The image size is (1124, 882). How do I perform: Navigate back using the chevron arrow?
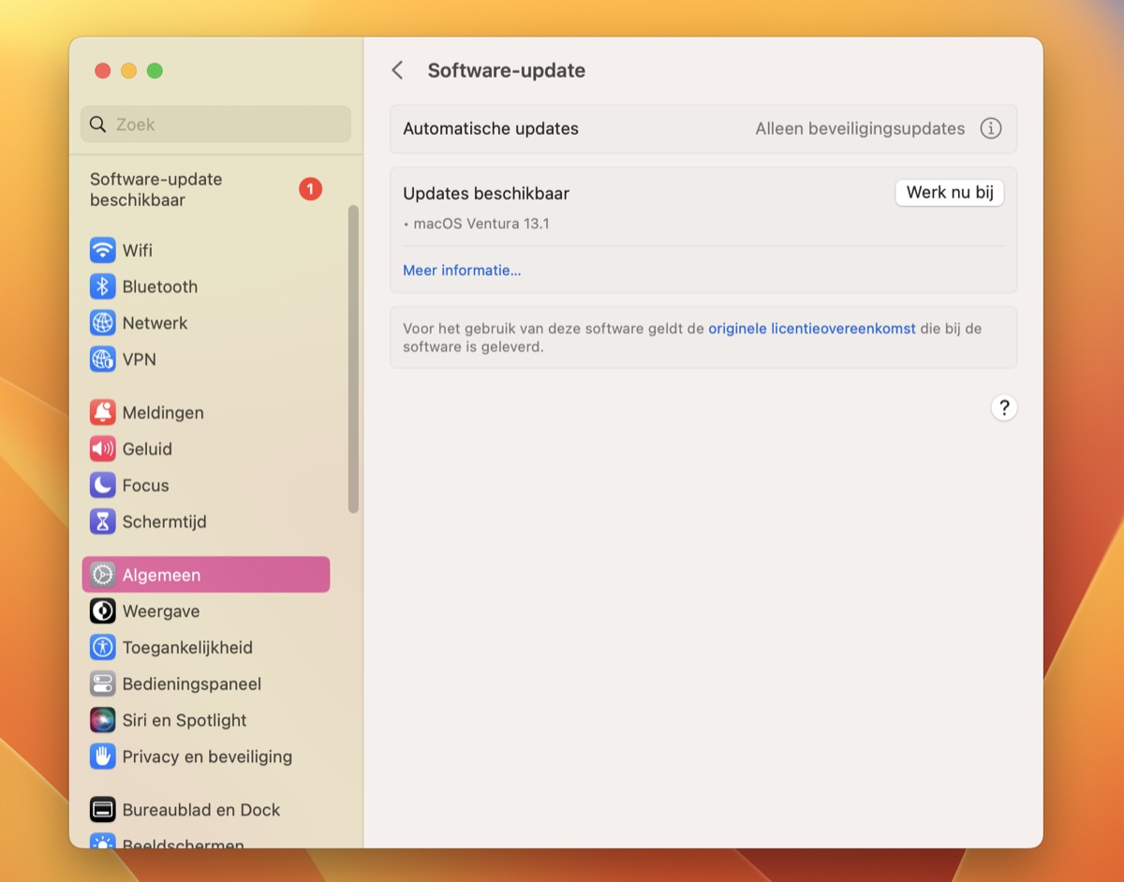pyautogui.click(x=396, y=69)
